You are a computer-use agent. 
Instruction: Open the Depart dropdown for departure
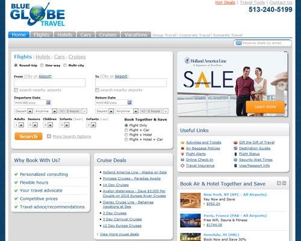(x=23, y=111)
